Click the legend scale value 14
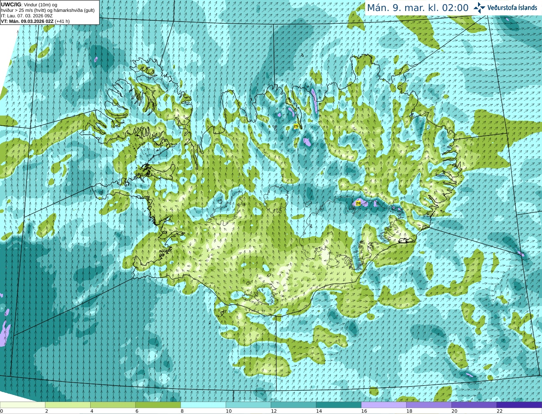This screenshot has width=542, height=414. point(319,411)
